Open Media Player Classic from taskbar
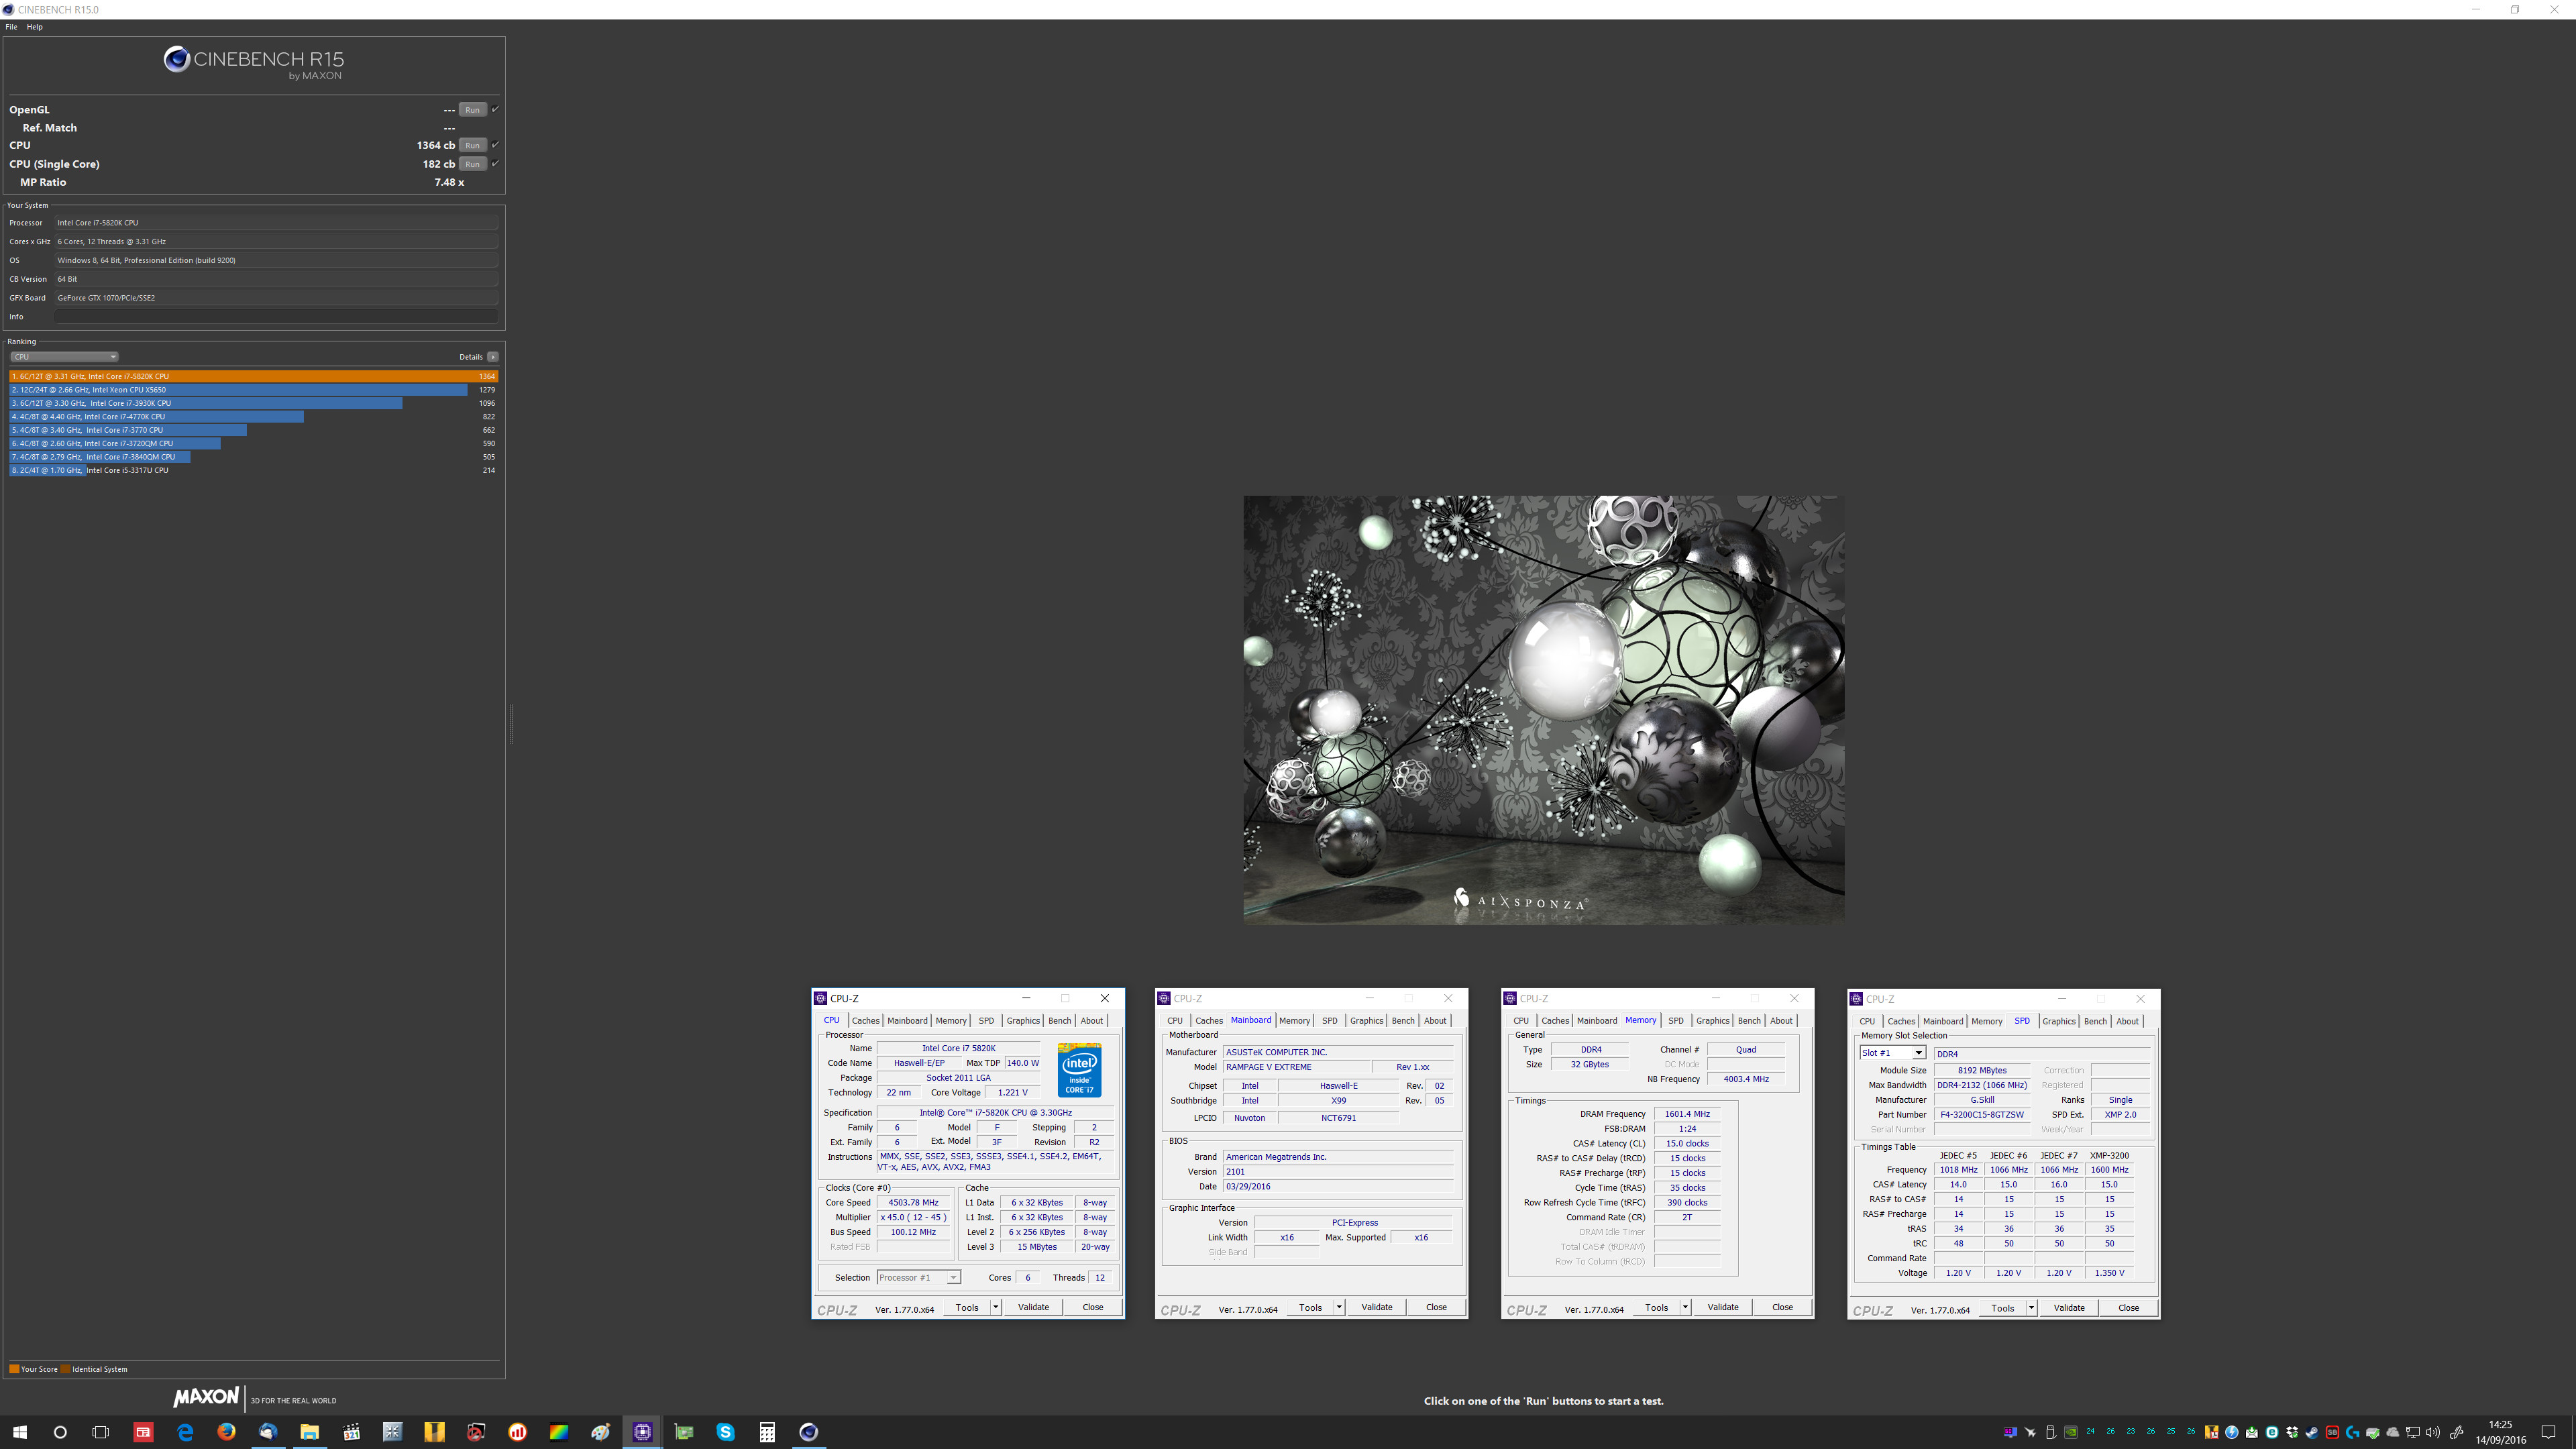The height and width of the screenshot is (1449, 2576). point(351,1432)
